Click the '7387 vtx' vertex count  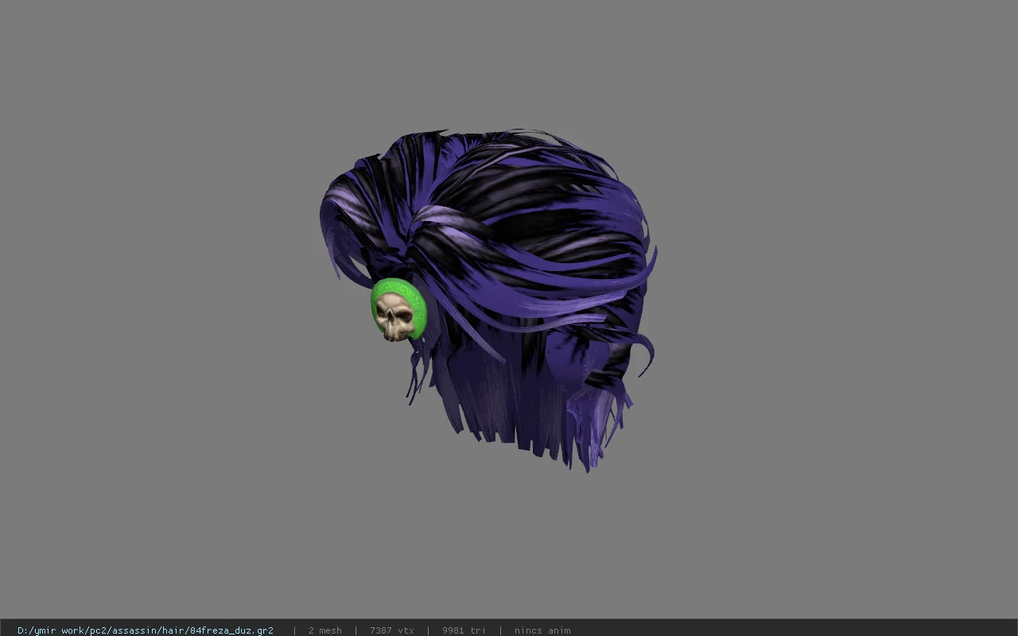[392, 630]
